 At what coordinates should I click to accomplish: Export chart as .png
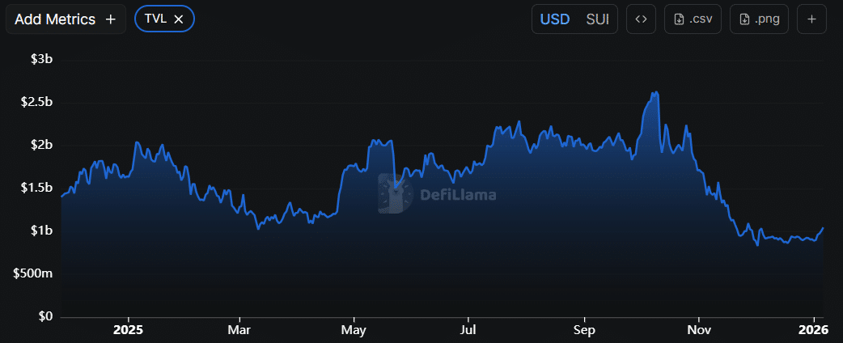pos(759,19)
